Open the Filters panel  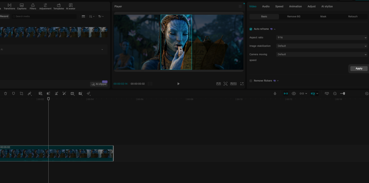[33, 6]
